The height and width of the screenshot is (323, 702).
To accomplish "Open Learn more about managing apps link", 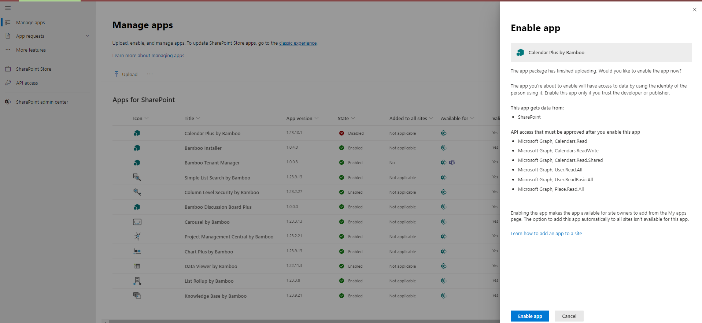I will [x=148, y=55].
